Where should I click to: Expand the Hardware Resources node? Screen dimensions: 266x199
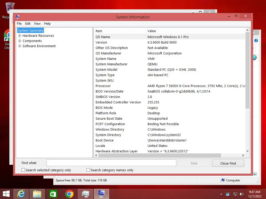point(20,36)
